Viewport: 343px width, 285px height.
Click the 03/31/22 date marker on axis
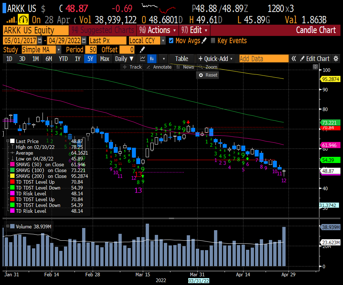pyautogui.click(x=199, y=281)
